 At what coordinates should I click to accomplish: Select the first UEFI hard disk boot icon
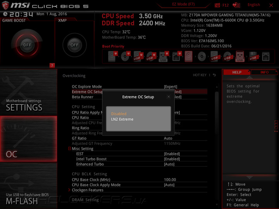tap(113, 57)
